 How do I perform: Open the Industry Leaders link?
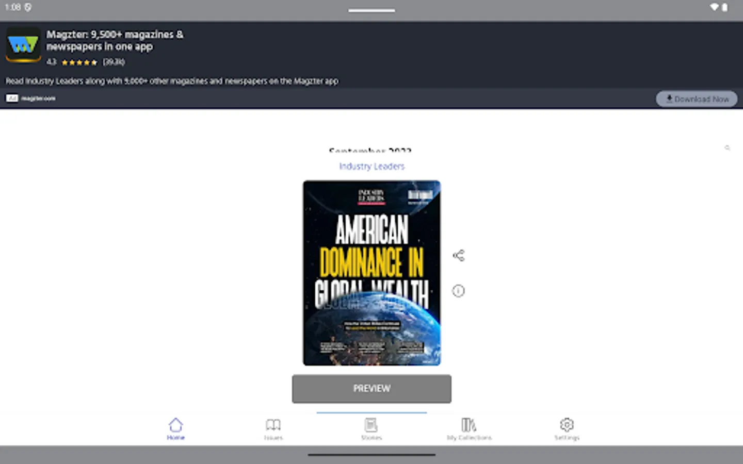[x=372, y=166]
